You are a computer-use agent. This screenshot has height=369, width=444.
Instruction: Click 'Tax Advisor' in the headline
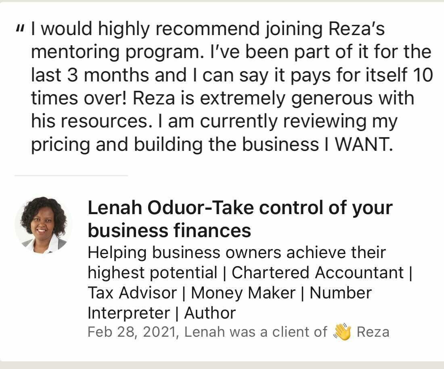pyautogui.click(x=132, y=293)
